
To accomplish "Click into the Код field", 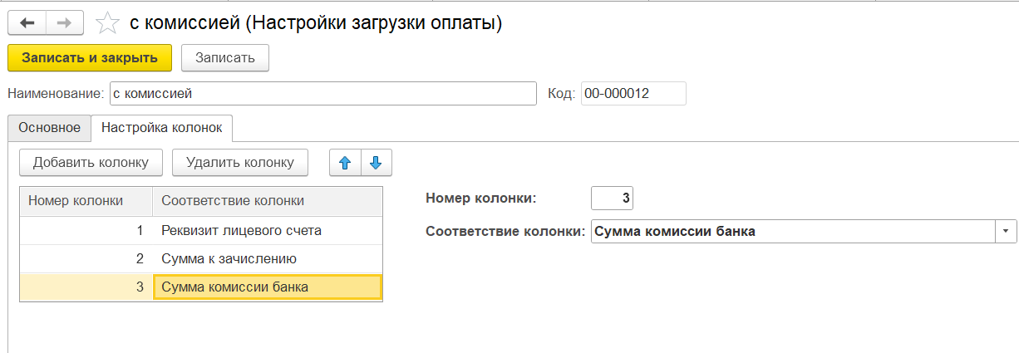I will 633,94.
